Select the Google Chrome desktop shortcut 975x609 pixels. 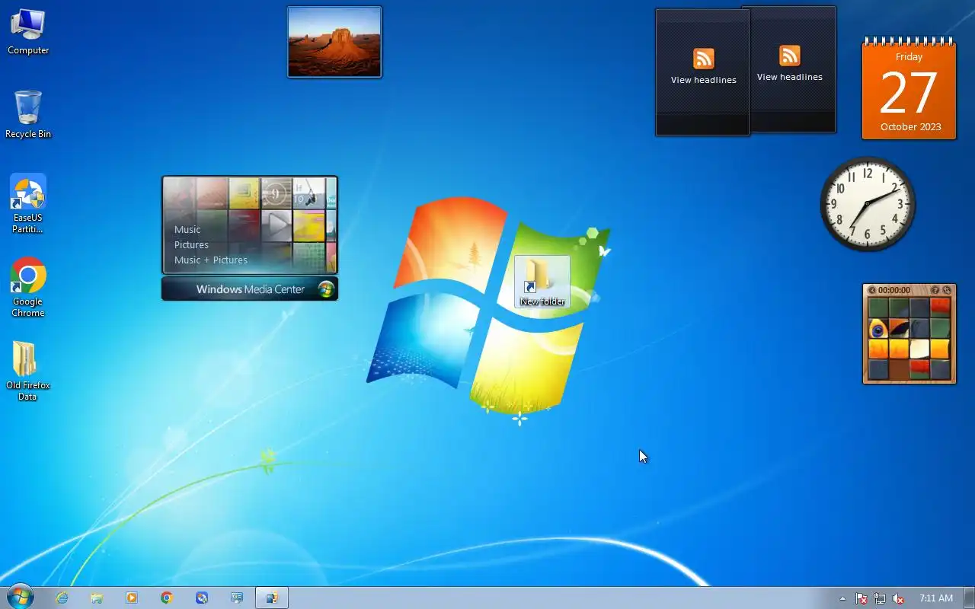click(x=28, y=287)
